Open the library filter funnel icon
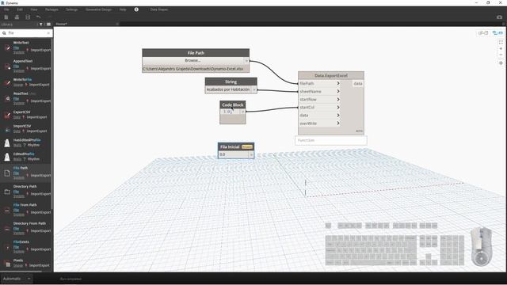This screenshot has height=285, width=507. (x=40, y=25)
